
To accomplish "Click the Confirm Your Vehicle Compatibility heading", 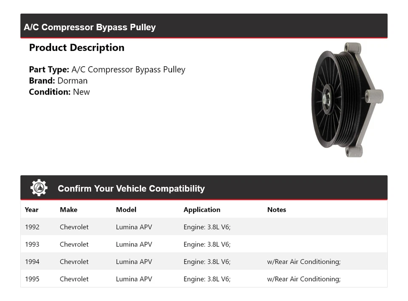I will 131,188.
